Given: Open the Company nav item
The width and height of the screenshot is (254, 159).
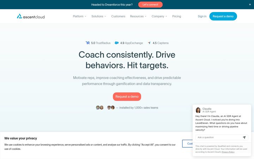Looking at the screenshot, I should click(158, 16).
